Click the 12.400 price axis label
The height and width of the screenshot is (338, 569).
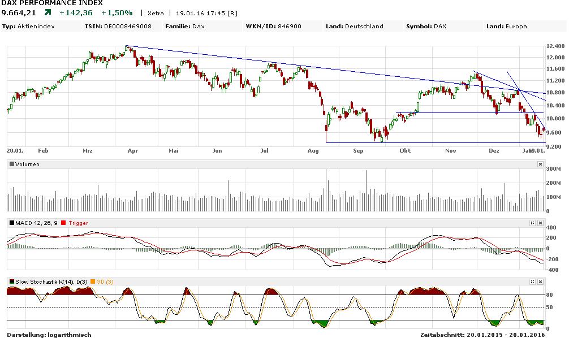tap(555, 46)
